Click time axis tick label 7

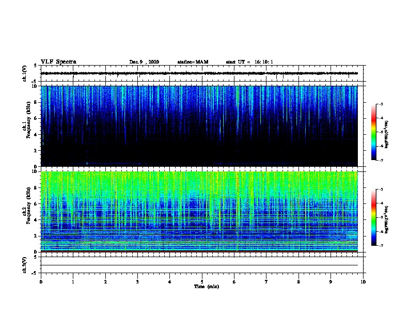tap(266, 282)
